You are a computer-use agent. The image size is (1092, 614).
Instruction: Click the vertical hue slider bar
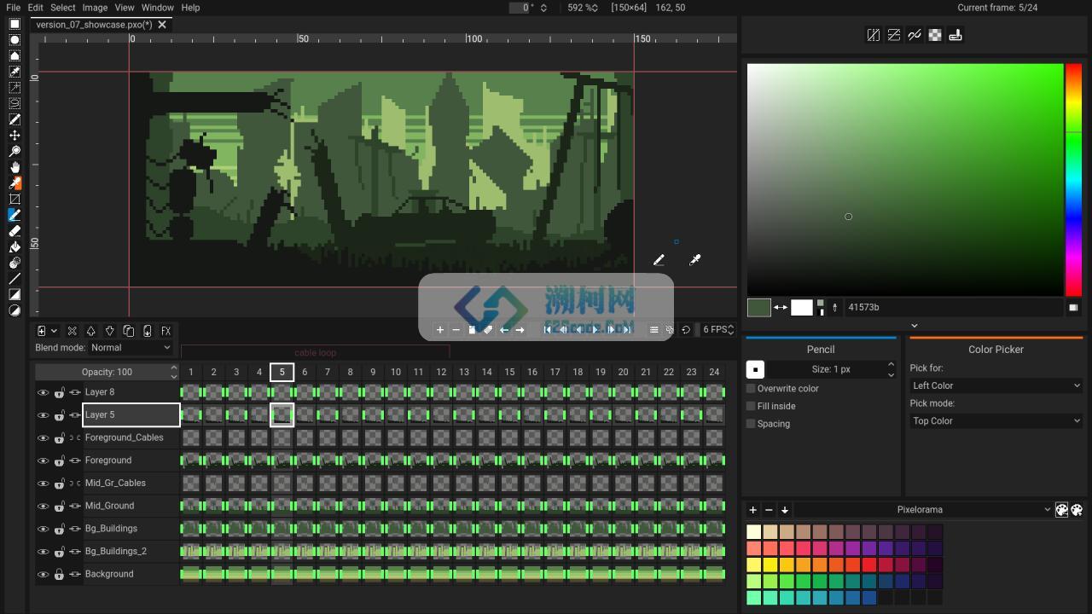1073,179
